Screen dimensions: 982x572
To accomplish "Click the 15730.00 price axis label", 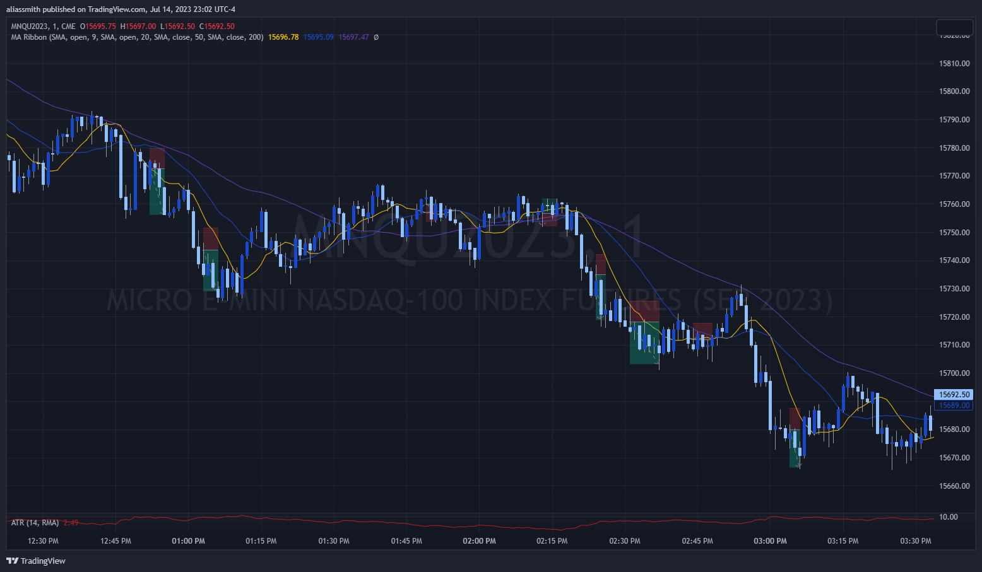I will (x=954, y=289).
